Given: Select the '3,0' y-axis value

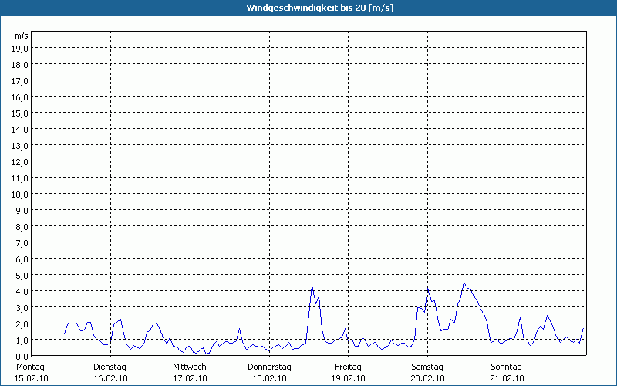Looking at the screenshot, I should (22, 307).
